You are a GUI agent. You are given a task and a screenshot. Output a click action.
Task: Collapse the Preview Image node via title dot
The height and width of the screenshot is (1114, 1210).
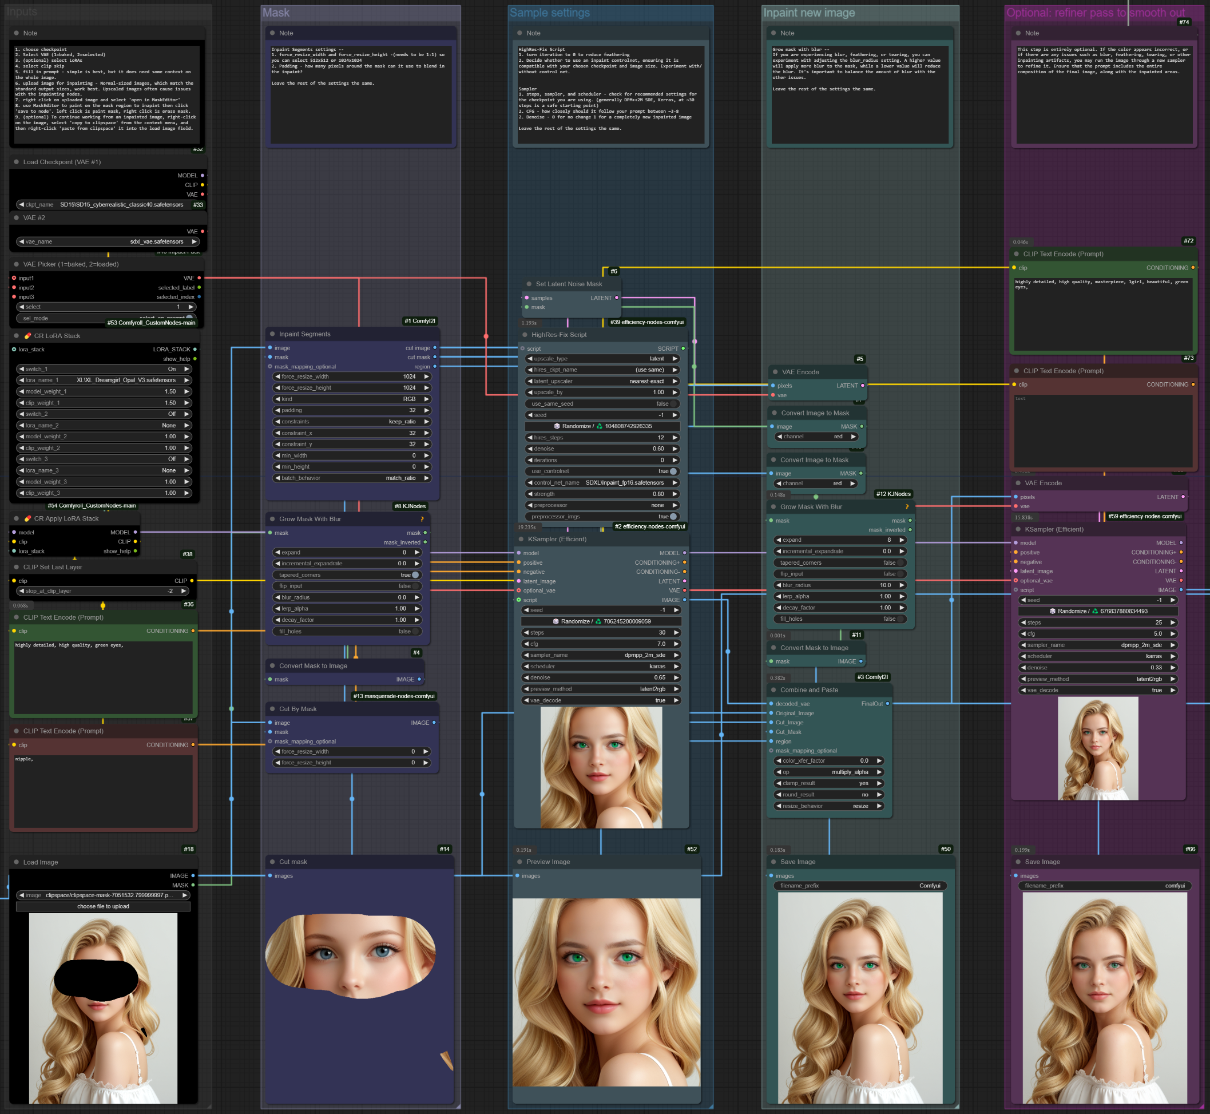(519, 862)
